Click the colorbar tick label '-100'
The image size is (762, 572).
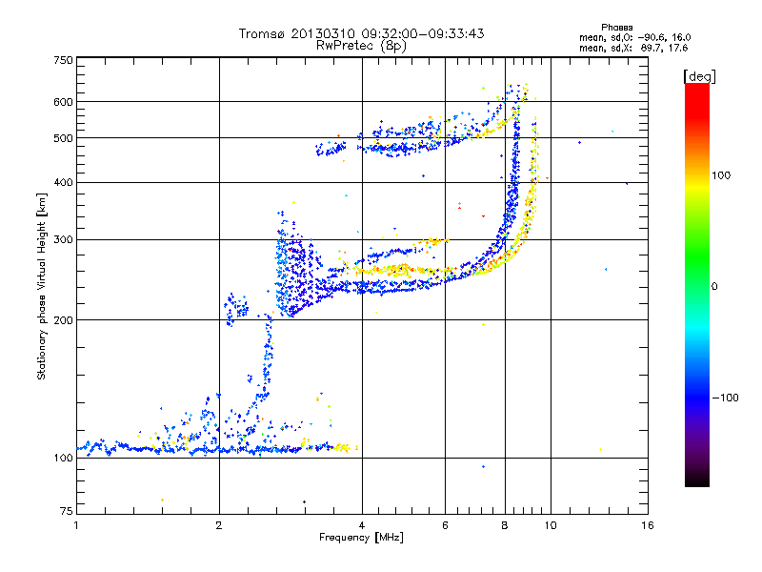(725, 398)
